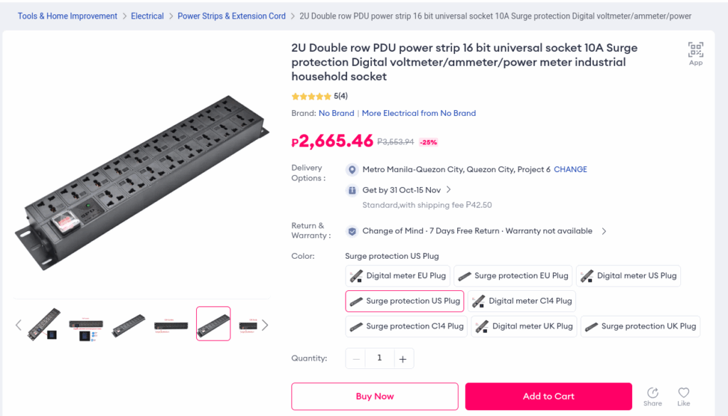This screenshot has width=728, height=416.
Task: Click the delivery location pin icon
Action: tap(352, 170)
